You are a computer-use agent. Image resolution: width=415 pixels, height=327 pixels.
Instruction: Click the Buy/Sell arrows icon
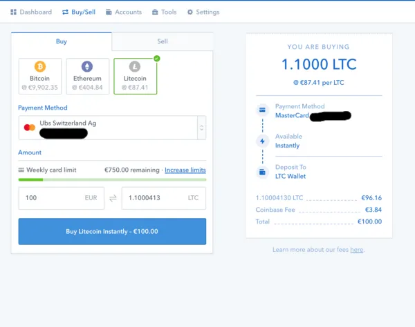(66, 12)
